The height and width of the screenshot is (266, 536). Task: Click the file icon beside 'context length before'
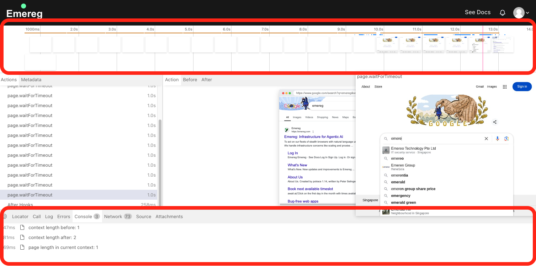click(22, 227)
